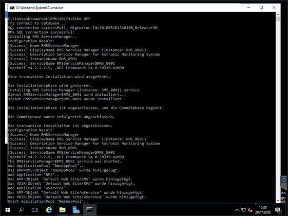Launch Internet Explorer from the taskbar
This screenshot has height=216, width=288.
pos(49,210)
